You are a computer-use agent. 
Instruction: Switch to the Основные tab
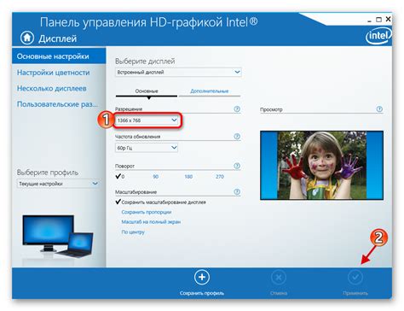point(147,91)
